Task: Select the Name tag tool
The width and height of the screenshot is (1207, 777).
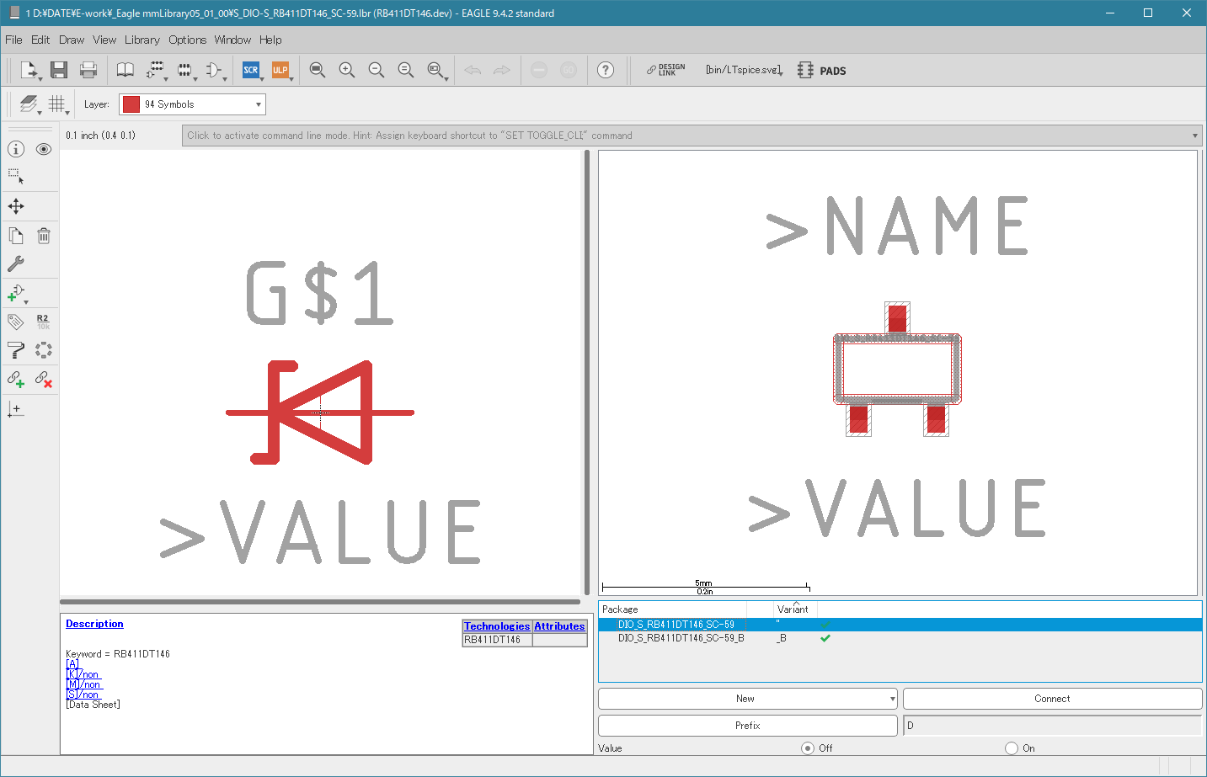Action: [16, 322]
